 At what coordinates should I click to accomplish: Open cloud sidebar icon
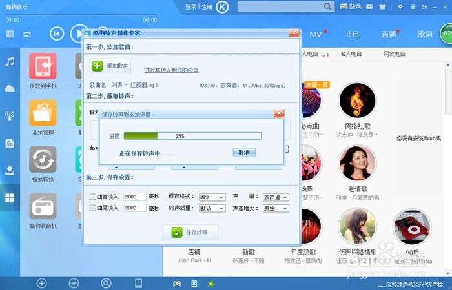pyautogui.click(x=10, y=88)
